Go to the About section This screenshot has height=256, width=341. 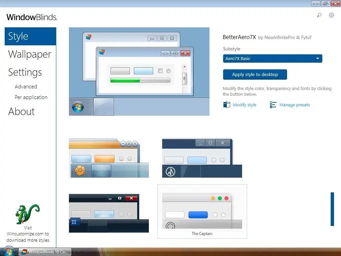click(x=21, y=111)
